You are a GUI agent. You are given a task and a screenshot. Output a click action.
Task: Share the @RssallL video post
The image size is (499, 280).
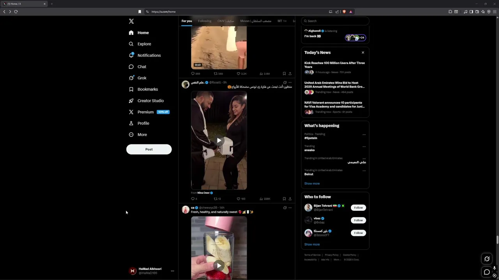pos(290,199)
